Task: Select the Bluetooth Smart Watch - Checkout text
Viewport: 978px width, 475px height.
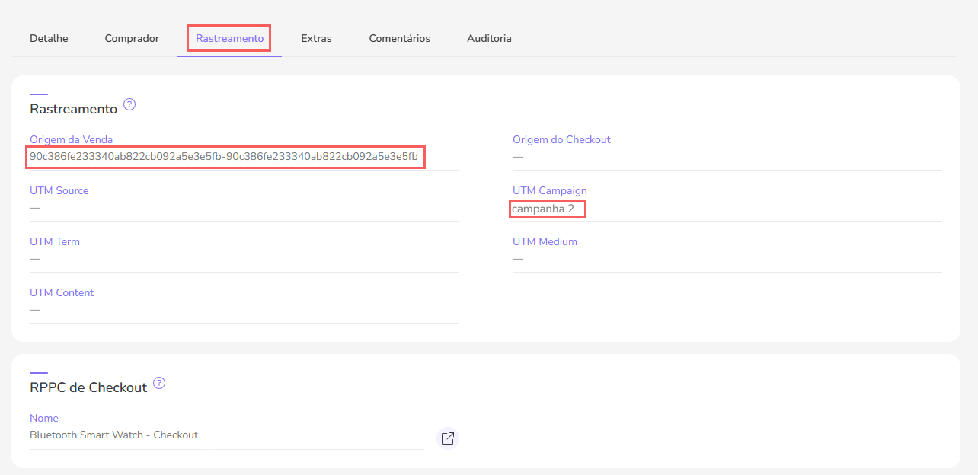Action: tap(113, 435)
